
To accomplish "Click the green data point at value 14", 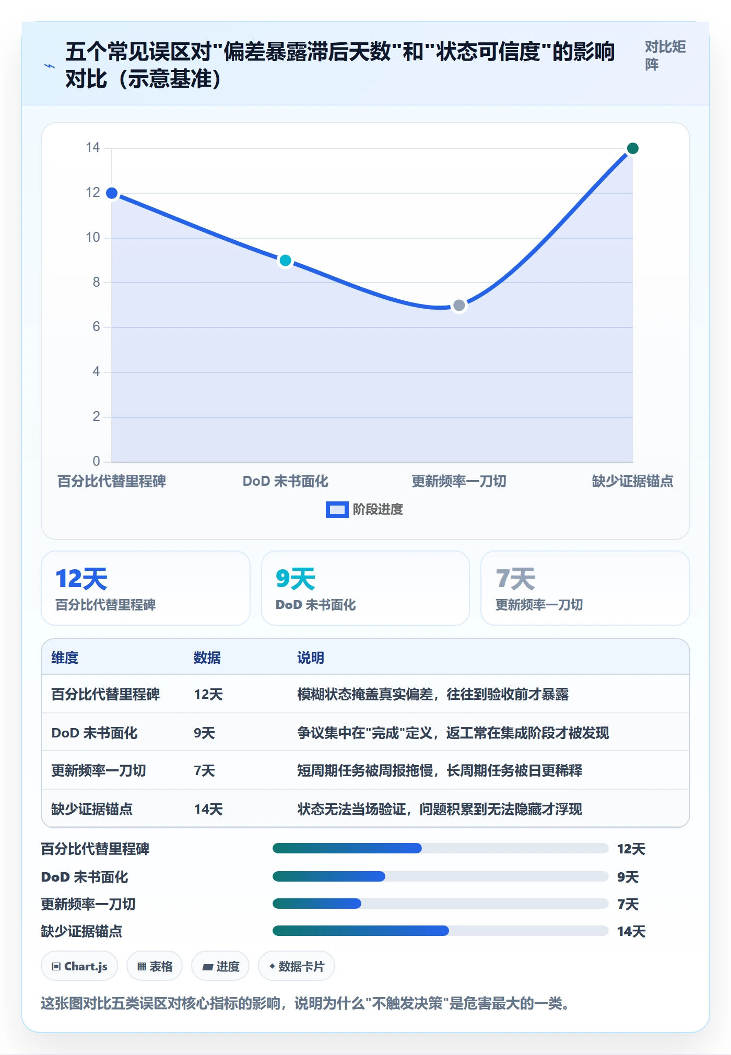I will 632,148.
